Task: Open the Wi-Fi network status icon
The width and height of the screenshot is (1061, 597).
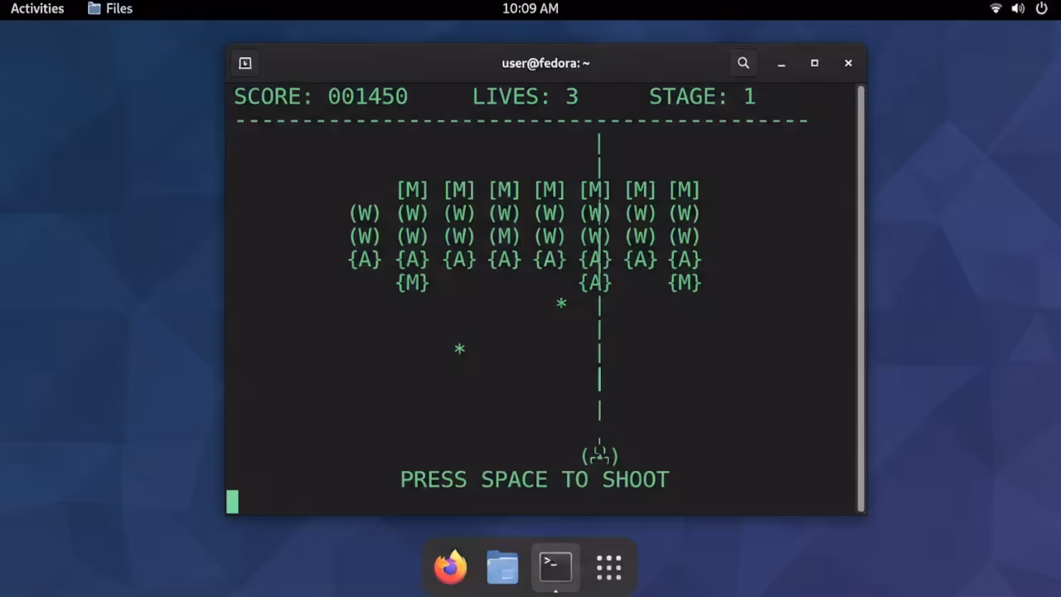Action: (x=996, y=8)
